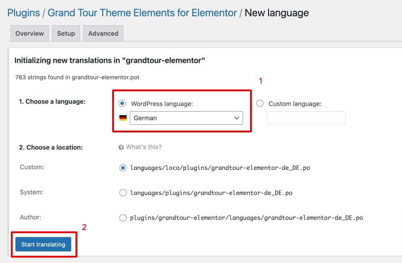Switch to the Setup tab
The height and width of the screenshot is (263, 402).
tap(66, 33)
